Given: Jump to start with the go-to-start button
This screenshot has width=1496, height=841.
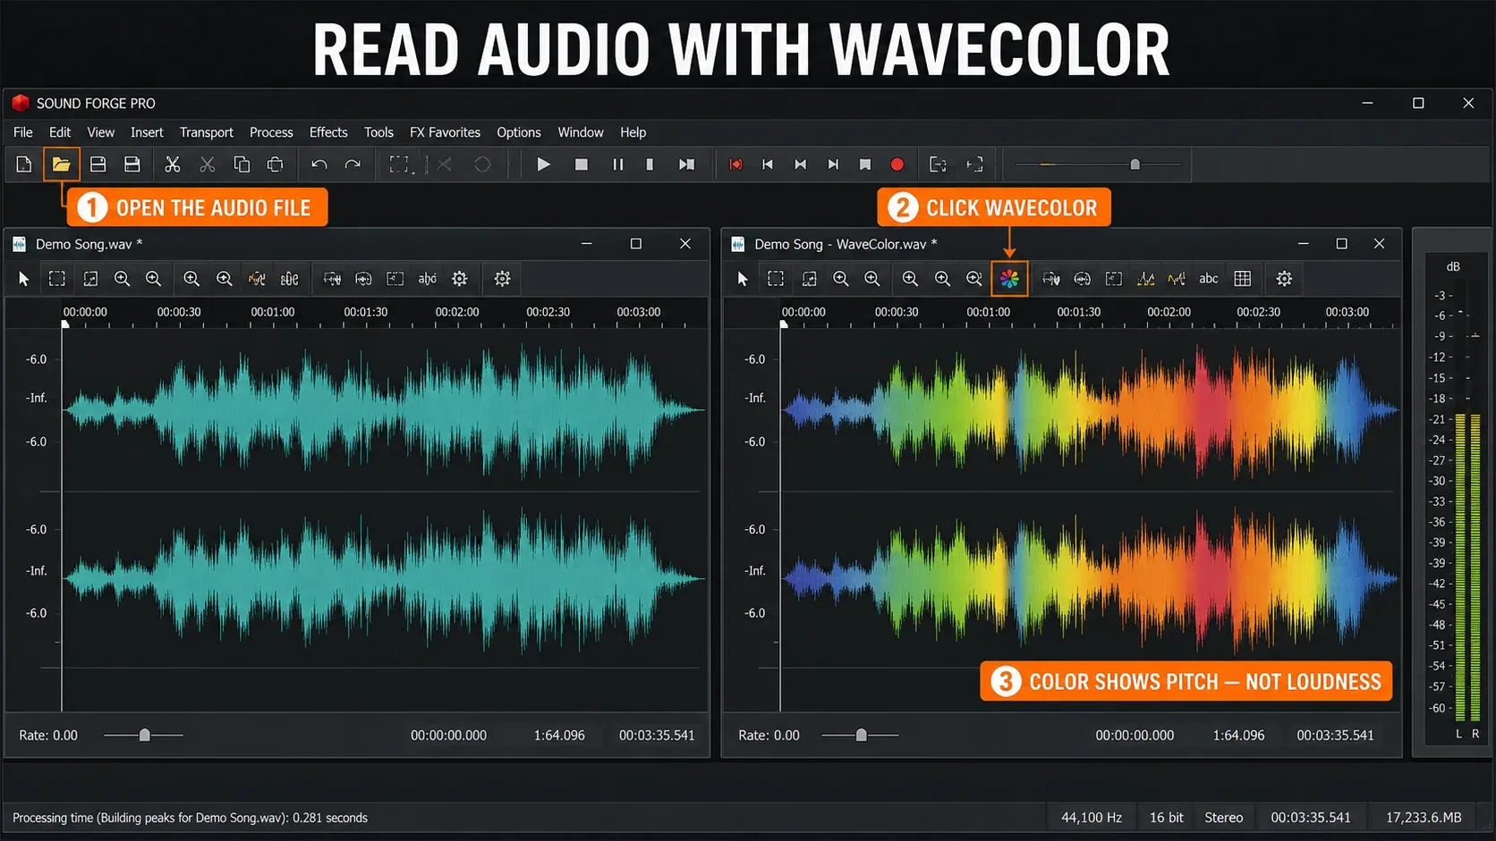Looking at the screenshot, I should pos(768,164).
